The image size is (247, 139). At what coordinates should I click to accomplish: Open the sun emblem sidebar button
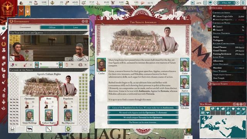tap(3, 58)
